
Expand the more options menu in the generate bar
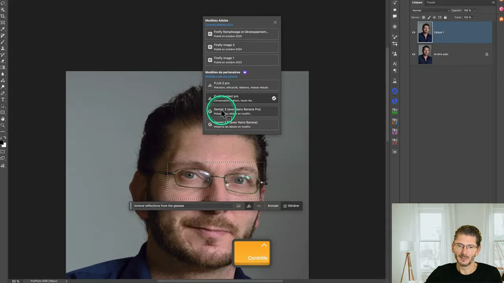(259, 206)
